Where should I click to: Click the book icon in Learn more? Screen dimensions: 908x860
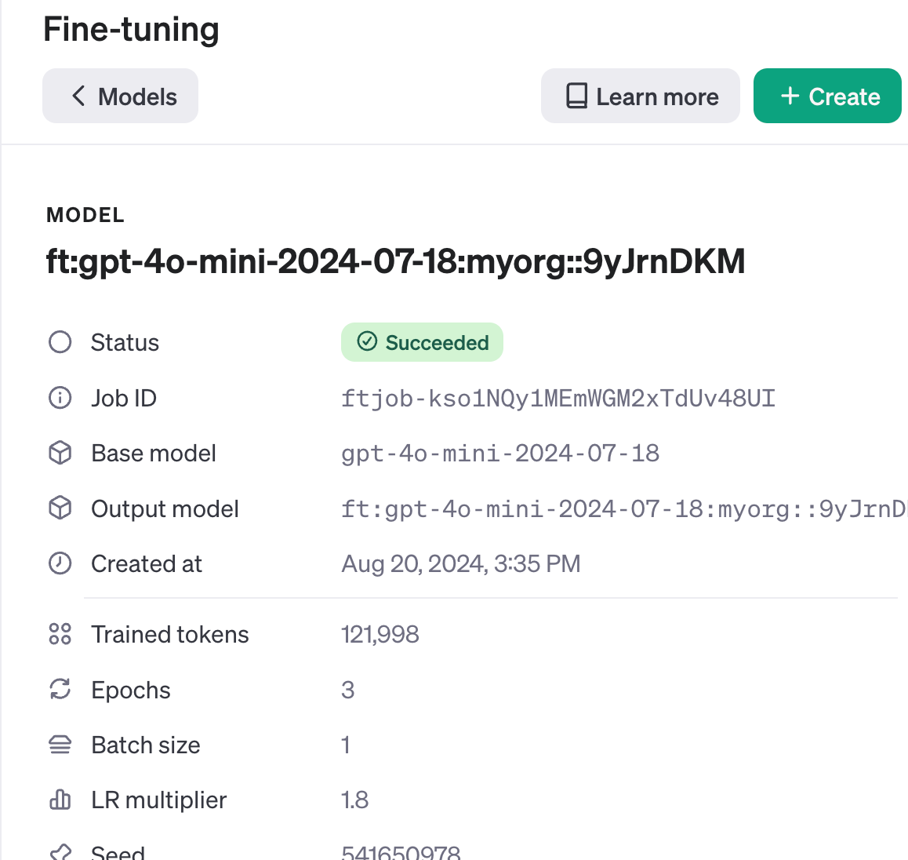click(576, 97)
